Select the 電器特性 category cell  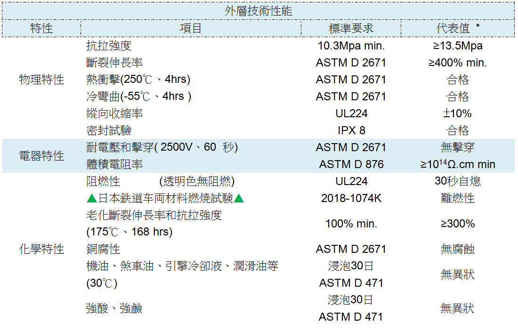[x=41, y=156]
